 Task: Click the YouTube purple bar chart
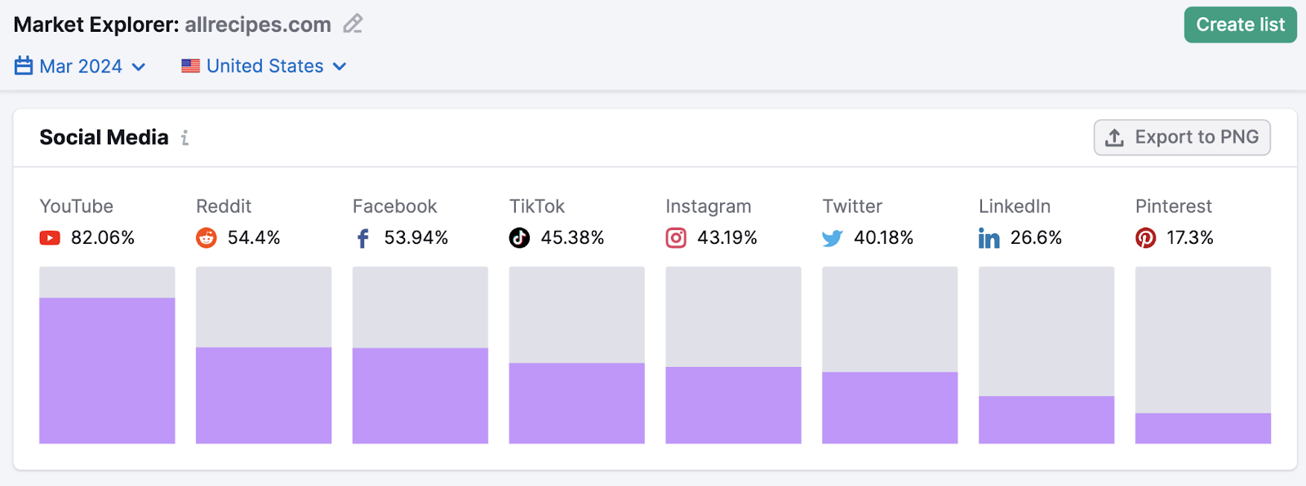[106, 371]
